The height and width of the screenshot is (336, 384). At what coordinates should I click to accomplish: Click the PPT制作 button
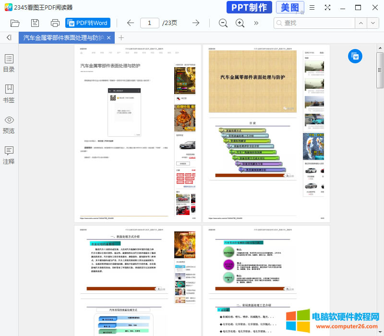[249, 8]
